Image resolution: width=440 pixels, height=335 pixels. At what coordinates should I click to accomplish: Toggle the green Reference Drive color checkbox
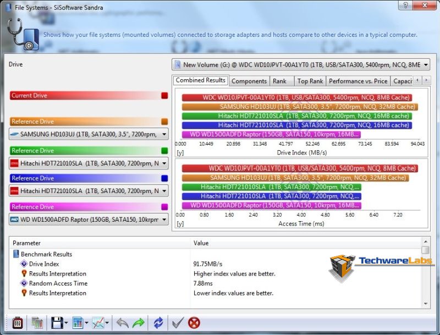click(164, 151)
